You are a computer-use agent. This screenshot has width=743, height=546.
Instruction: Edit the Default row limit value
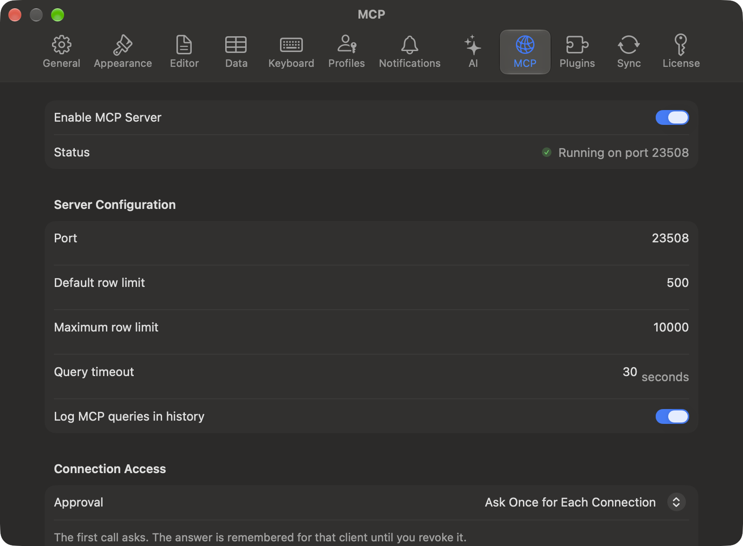click(x=678, y=283)
